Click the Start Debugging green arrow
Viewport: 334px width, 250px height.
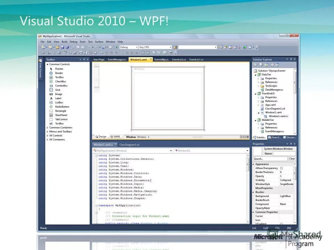[x=117, y=47]
